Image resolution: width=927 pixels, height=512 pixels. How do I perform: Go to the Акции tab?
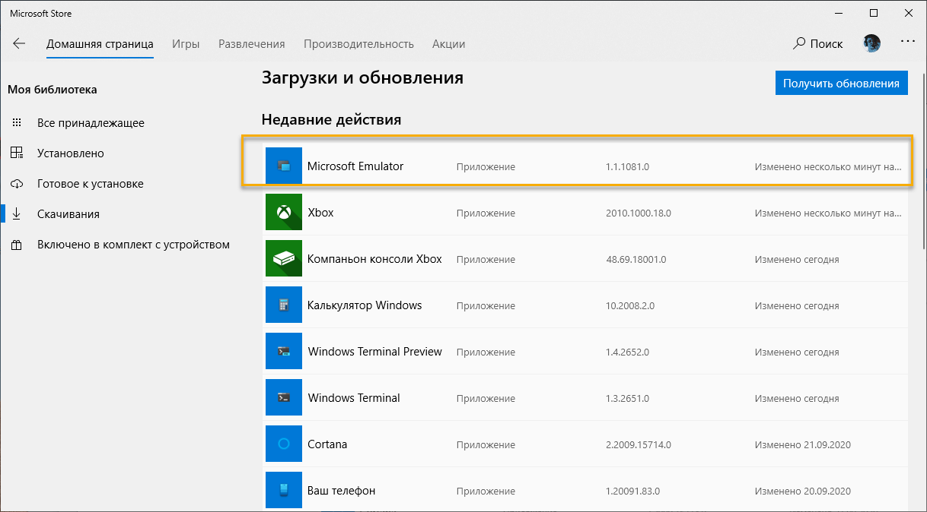448,44
